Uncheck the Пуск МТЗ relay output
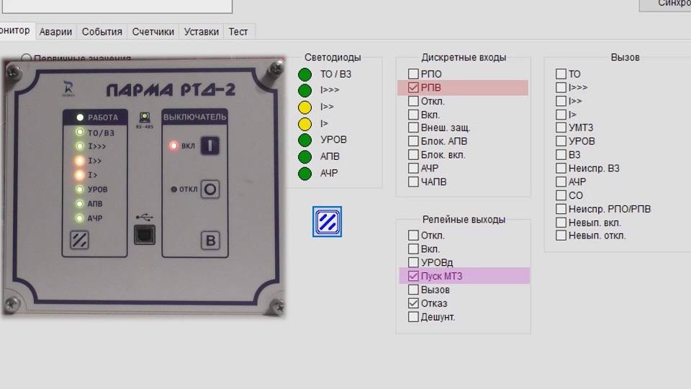The width and height of the screenshot is (691, 389). pos(413,276)
